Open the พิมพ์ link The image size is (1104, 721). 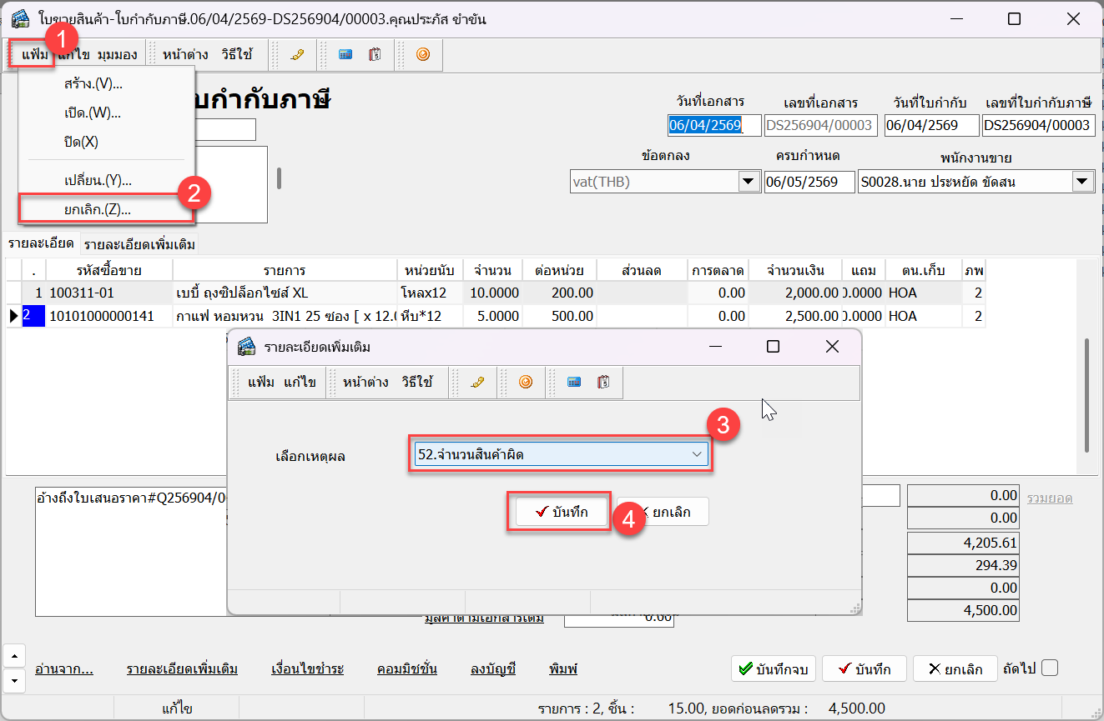click(x=563, y=668)
